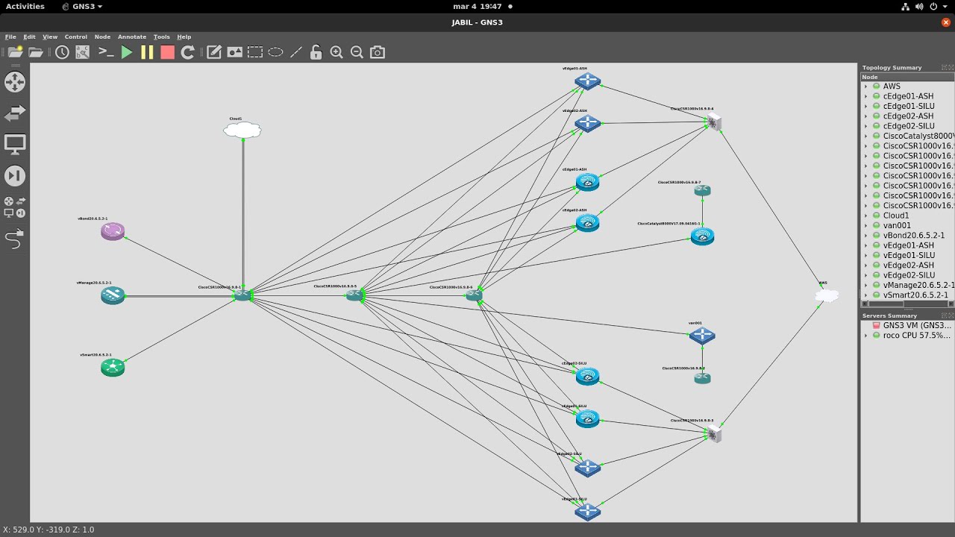Screen dimensions: 955x537
Task: Expand van001 tree row arrow
Action: click(866, 225)
